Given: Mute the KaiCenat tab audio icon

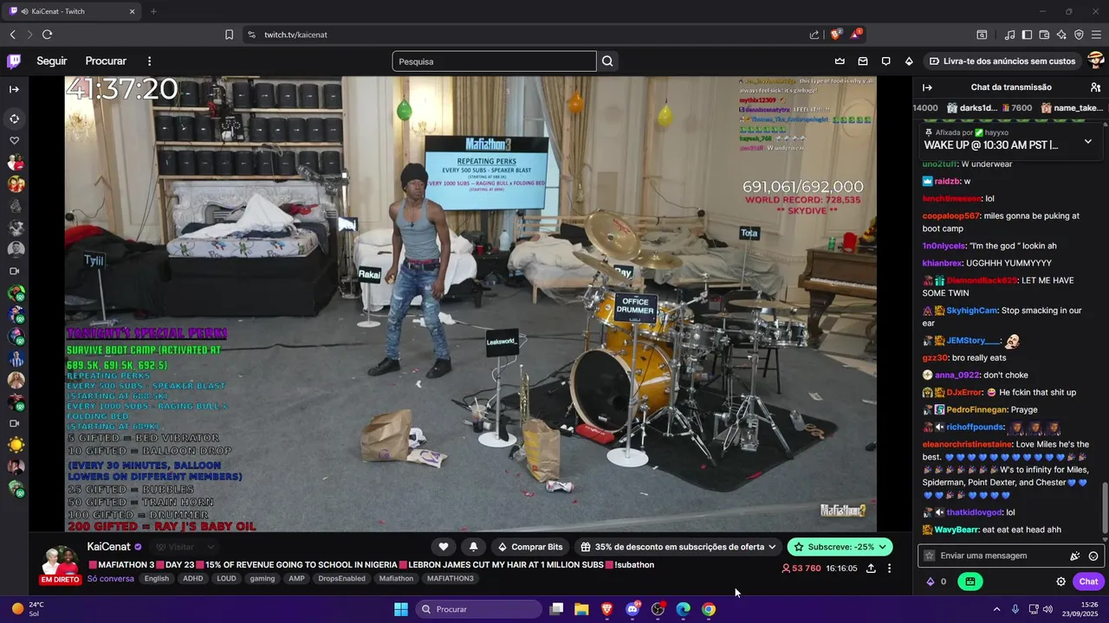Looking at the screenshot, I should click(23, 11).
